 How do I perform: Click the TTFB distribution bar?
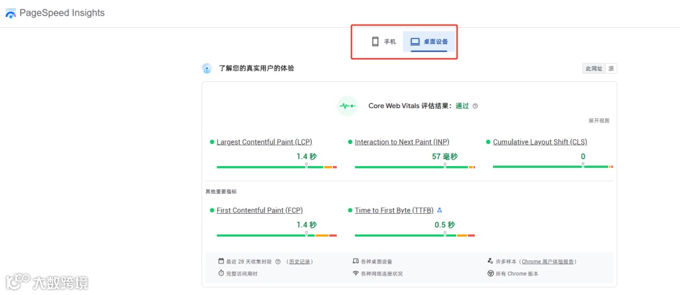click(x=415, y=235)
